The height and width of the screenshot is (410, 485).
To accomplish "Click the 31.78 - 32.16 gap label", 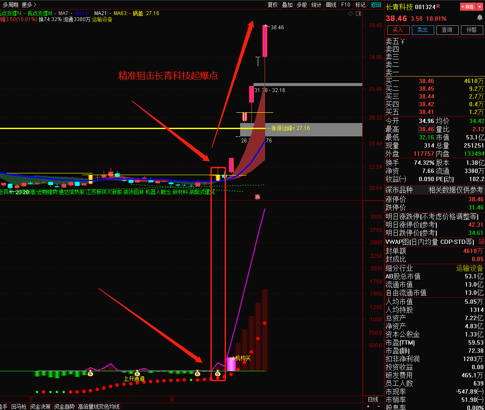I will coord(270,90).
